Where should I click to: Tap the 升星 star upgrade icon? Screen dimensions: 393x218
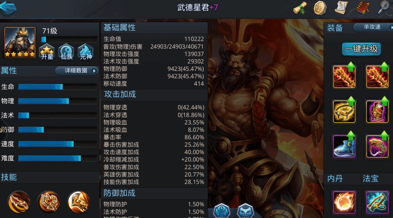point(47,52)
